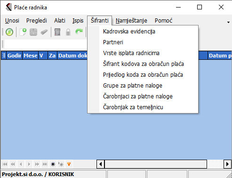The image size is (232, 178).
Task: Open the Namještanje menu
Action: [x=131, y=21]
